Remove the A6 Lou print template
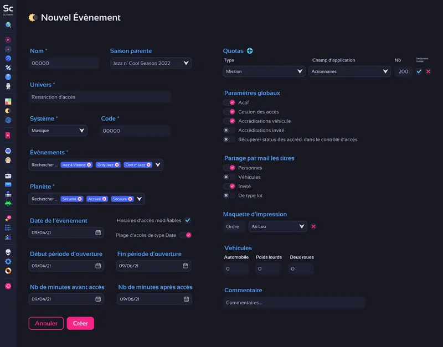Viewport: 443px width, 347px height. coord(313,226)
